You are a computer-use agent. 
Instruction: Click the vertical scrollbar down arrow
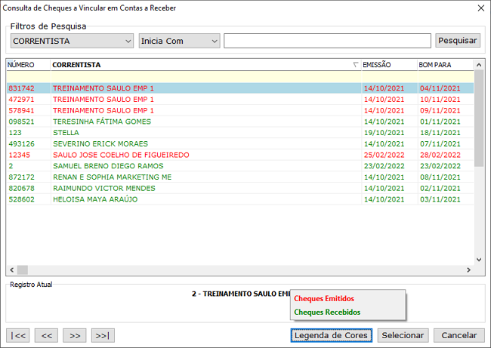(x=479, y=259)
